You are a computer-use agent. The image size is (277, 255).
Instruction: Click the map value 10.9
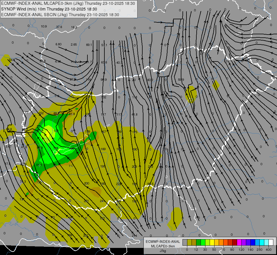point(44,26)
